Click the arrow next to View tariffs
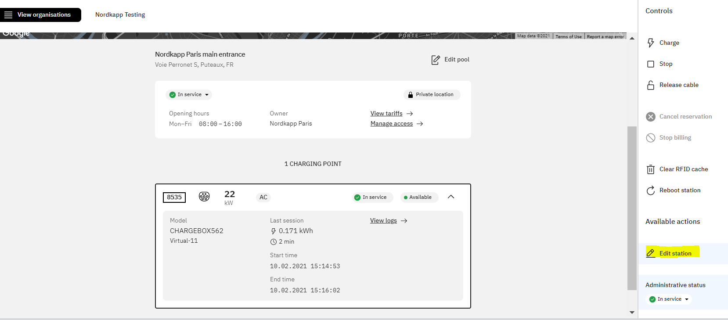This screenshot has width=728, height=320. click(x=410, y=113)
